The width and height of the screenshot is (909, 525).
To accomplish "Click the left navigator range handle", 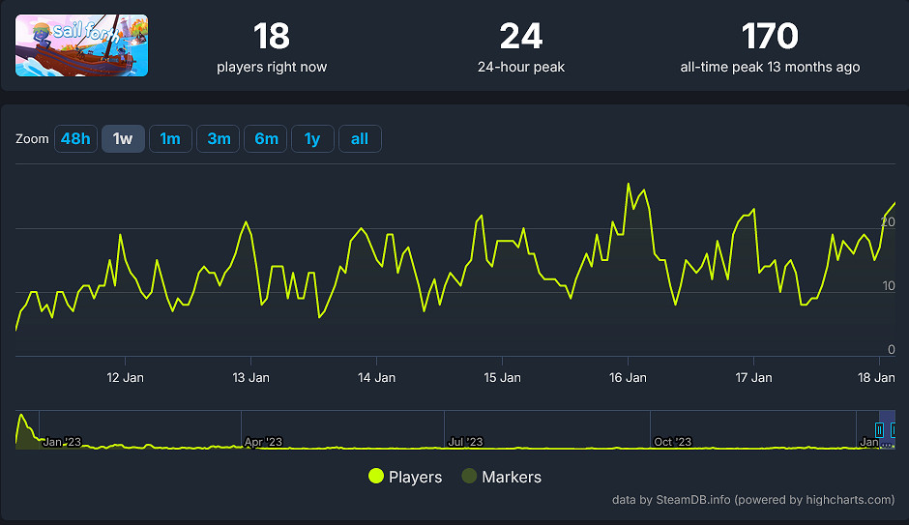I will click(x=879, y=429).
